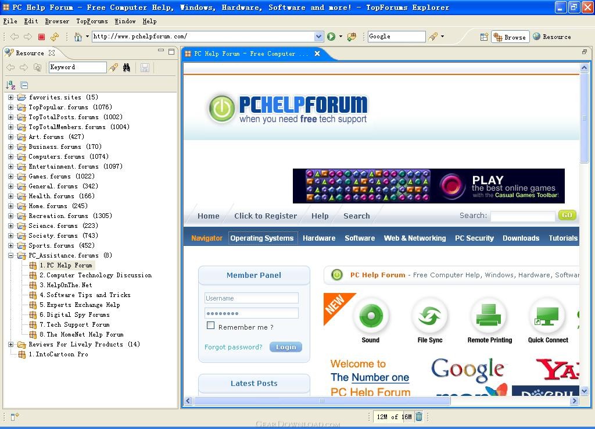Click the Username input field

point(251,298)
